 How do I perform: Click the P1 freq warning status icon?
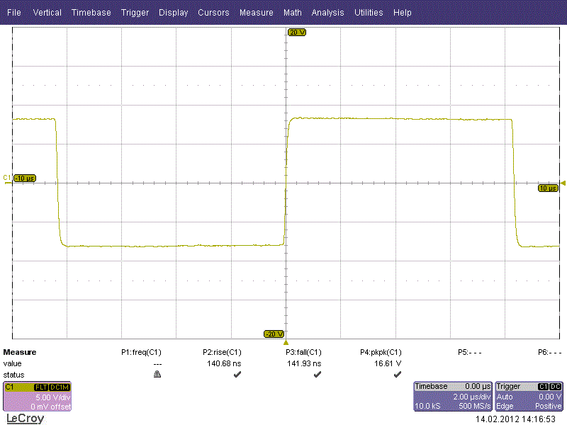[157, 374]
